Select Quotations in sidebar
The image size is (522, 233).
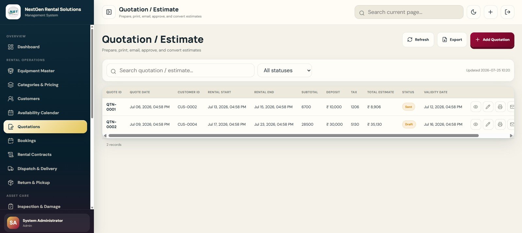tap(45, 127)
